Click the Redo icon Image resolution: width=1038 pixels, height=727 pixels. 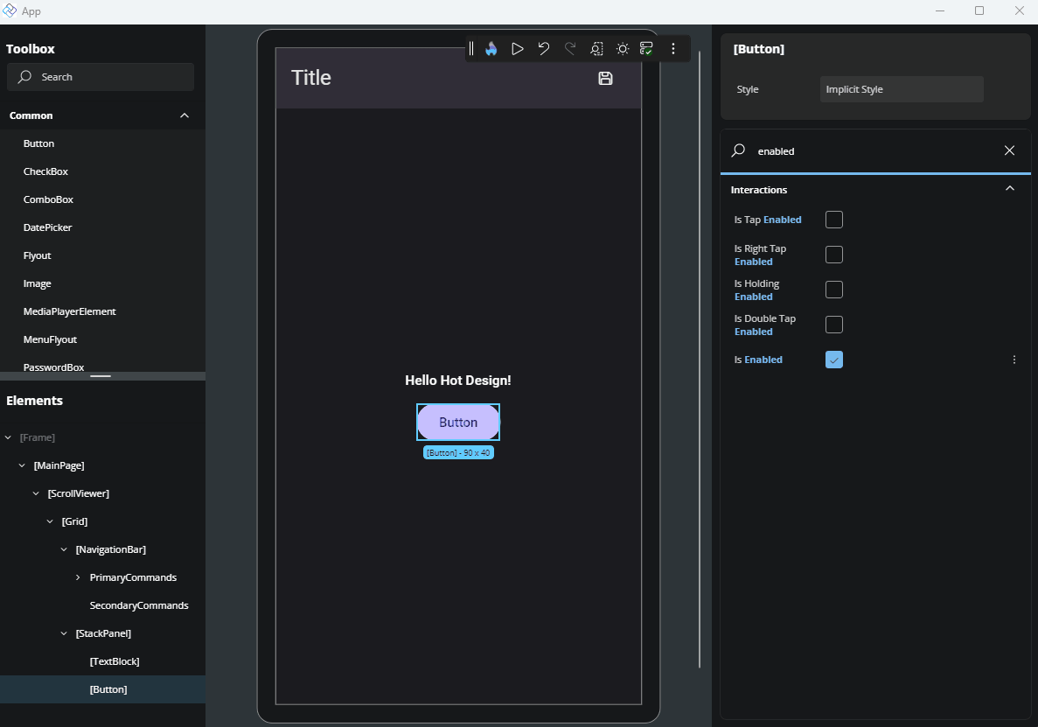pos(569,48)
